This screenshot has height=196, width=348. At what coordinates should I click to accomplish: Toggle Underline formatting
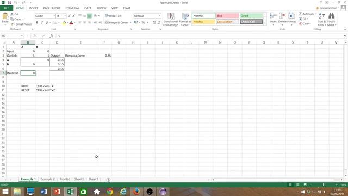tap(47, 22)
